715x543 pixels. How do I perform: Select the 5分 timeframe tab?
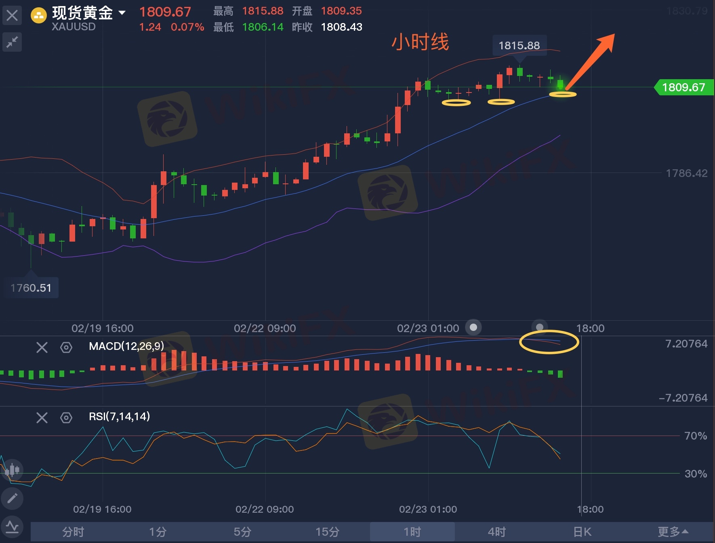[x=242, y=532]
